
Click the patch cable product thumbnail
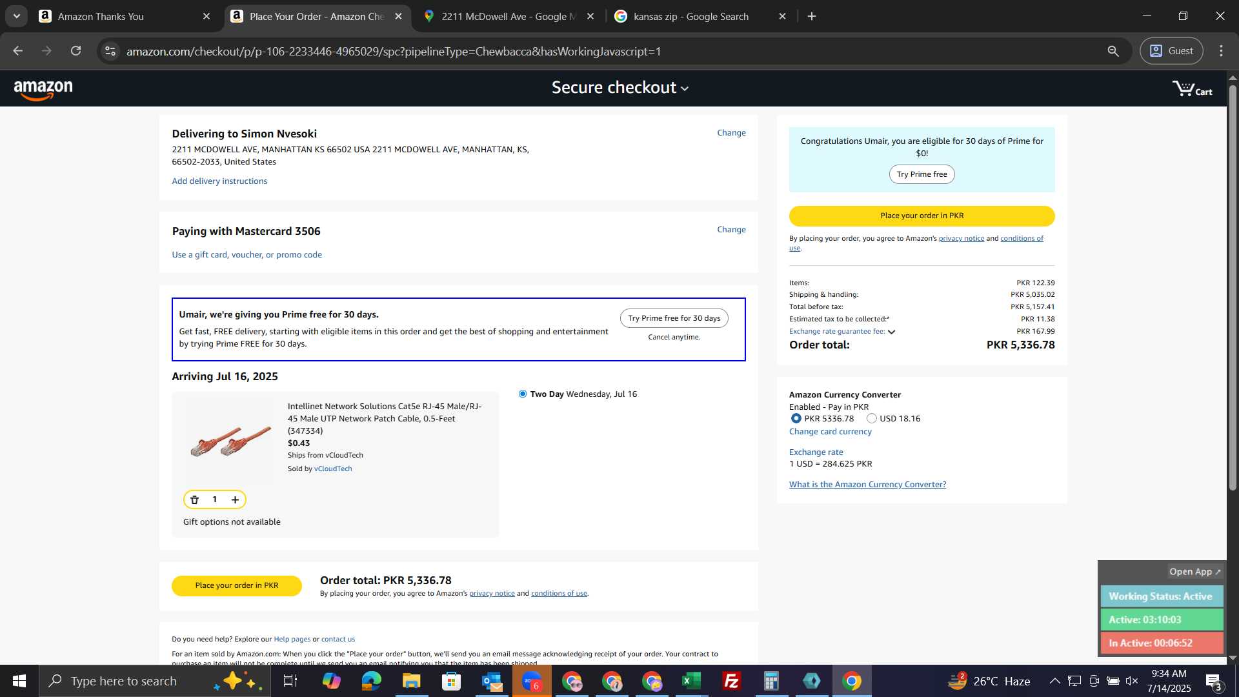coord(230,440)
